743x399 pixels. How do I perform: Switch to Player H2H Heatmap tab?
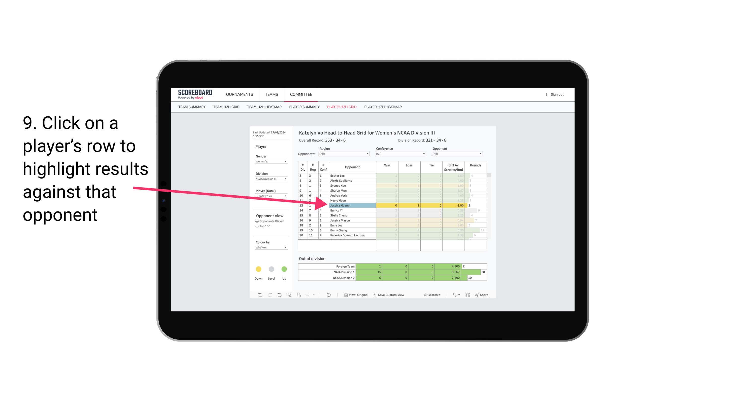[x=383, y=108]
